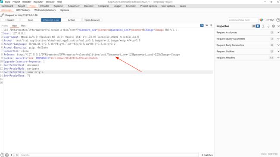Open the Inspector settings gear
280x157 pixels.
click(273, 26)
